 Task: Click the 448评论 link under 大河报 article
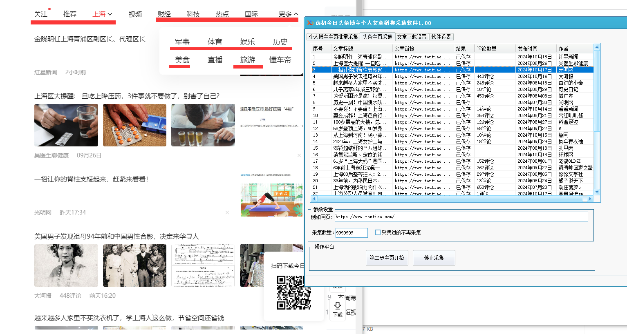[70, 296]
